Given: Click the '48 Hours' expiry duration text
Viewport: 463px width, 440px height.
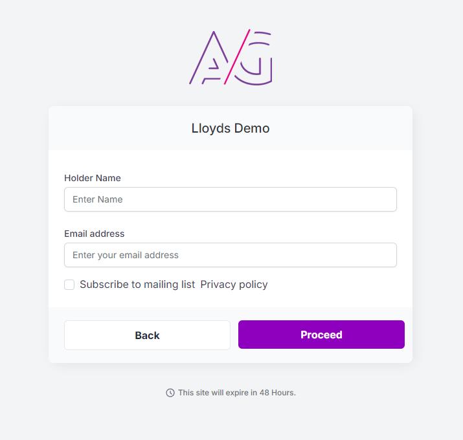Looking at the screenshot, I should 277,393.
